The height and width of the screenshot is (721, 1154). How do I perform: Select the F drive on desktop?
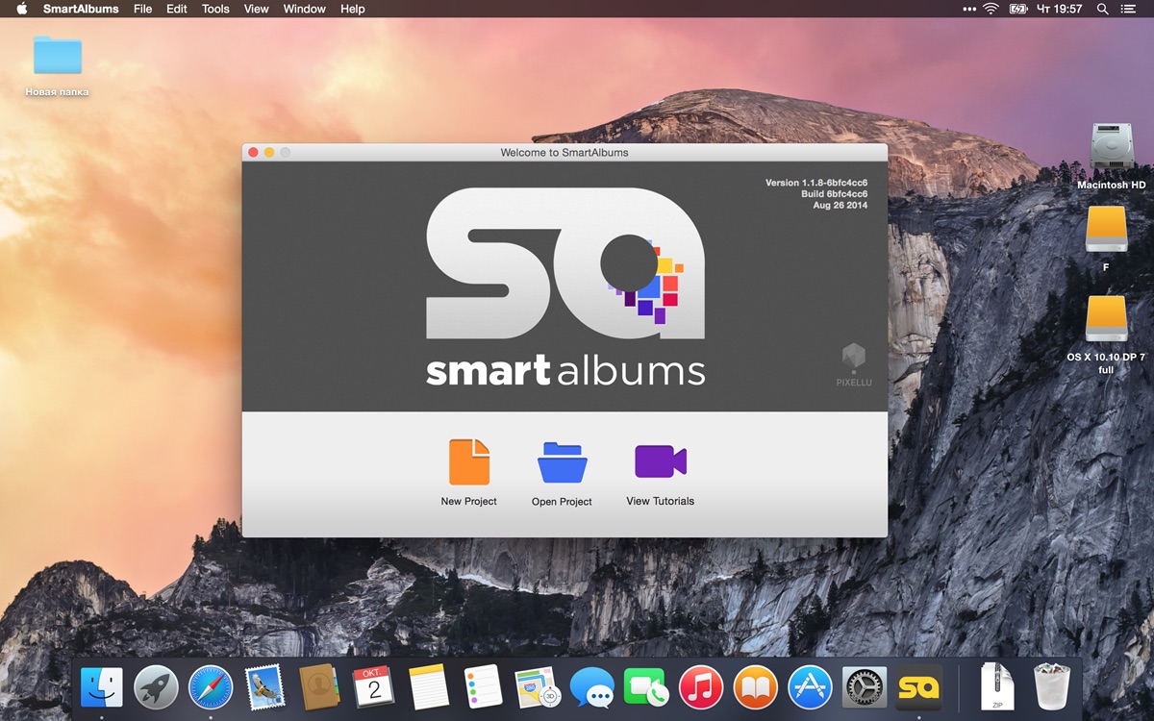click(x=1106, y=231)
